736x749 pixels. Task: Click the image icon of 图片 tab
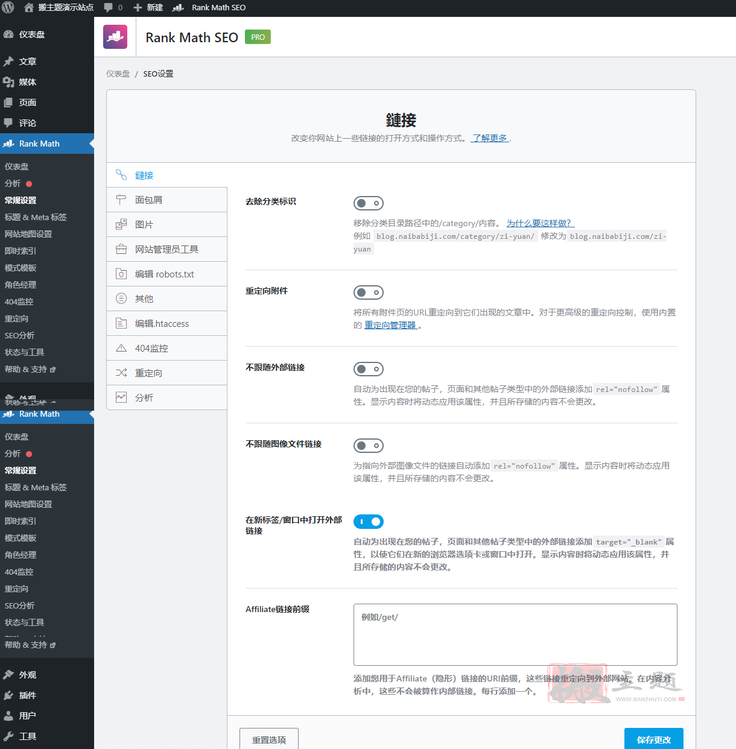[121, 224]
